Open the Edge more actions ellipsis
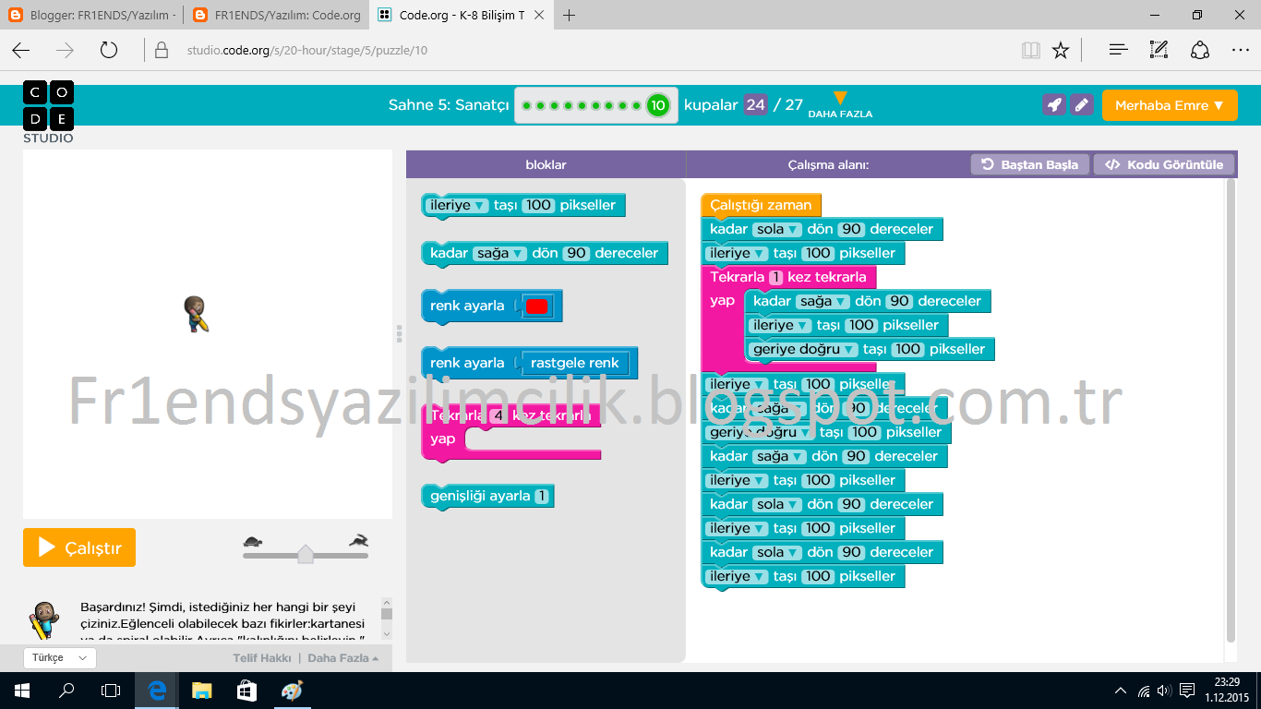This screenshot has height=709, width=1261. [1240, 50]
